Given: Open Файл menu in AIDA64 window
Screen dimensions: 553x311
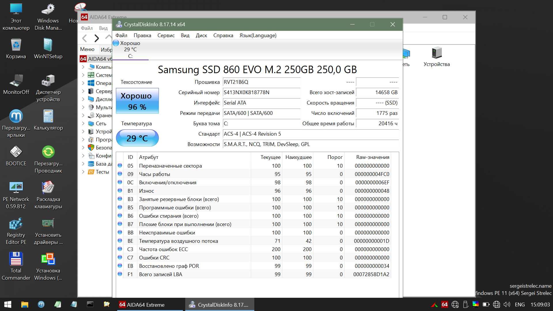Looking at the screenshot, I should tap(87, 28).
